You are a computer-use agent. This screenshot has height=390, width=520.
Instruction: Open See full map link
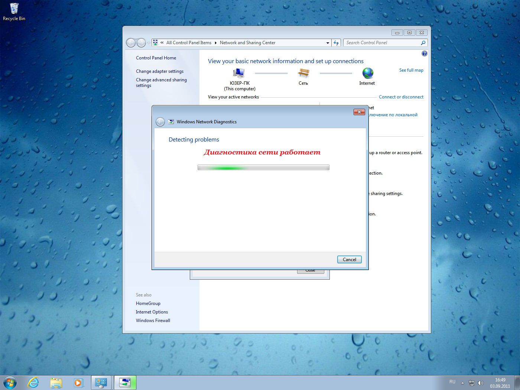(x=411, y=70)
